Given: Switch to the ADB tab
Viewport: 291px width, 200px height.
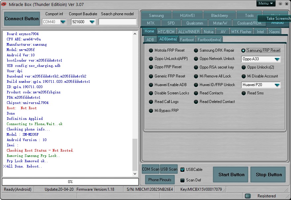Looking at the screenshot, I should tap(150, 39).
